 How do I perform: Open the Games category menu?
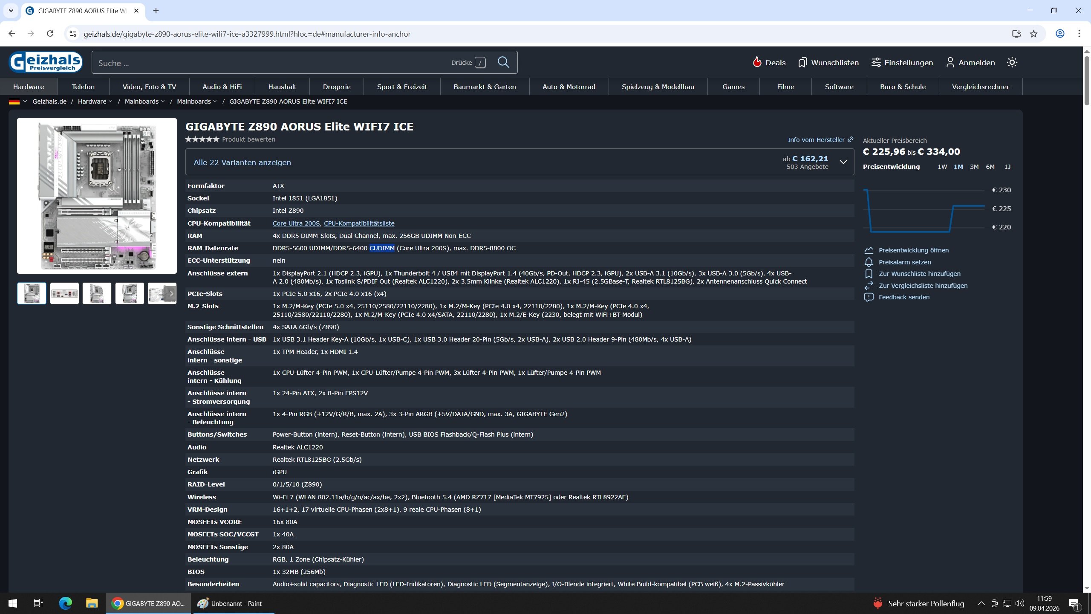[733, 87]
